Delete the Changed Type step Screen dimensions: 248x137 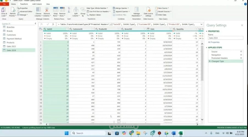pyautogui.click(x=210, y=61)
